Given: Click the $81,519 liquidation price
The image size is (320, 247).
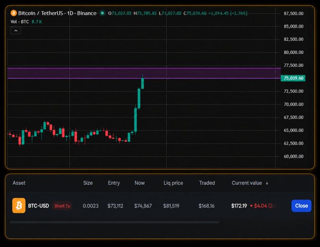Looking at the screenshot, I should coord(171,206).
